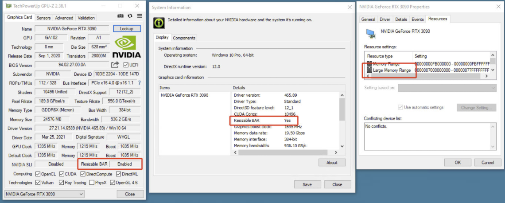Screen dimensions: 505x203
Task: Click the GPU-Z refresh icon
Action: click(130, 16)
